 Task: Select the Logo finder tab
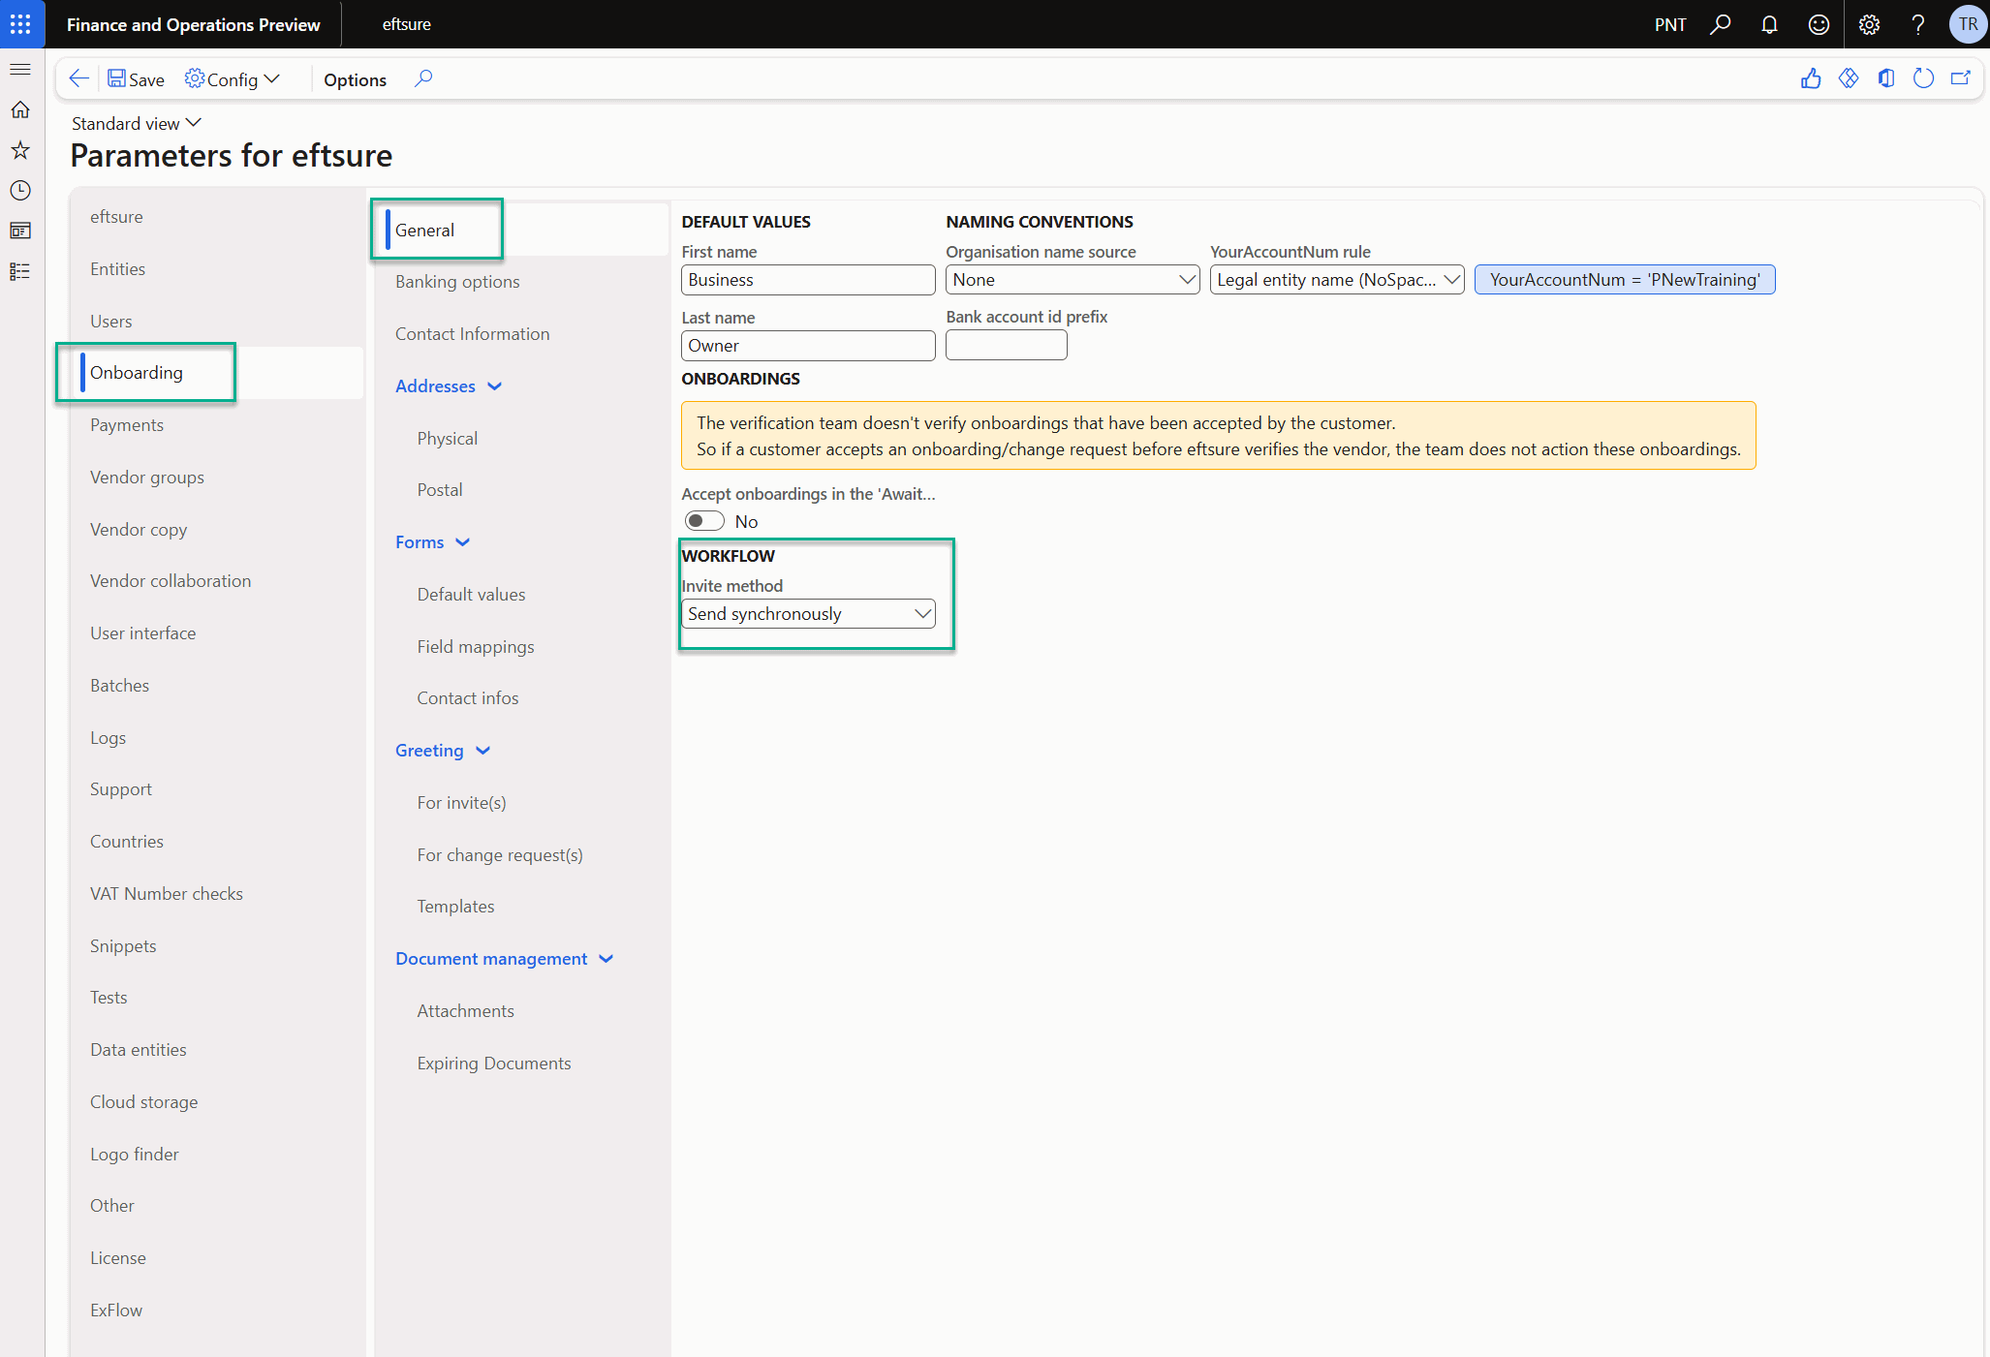135,1155
